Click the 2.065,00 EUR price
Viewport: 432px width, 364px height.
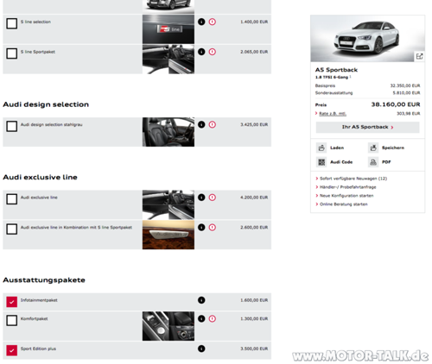(254, 52)
